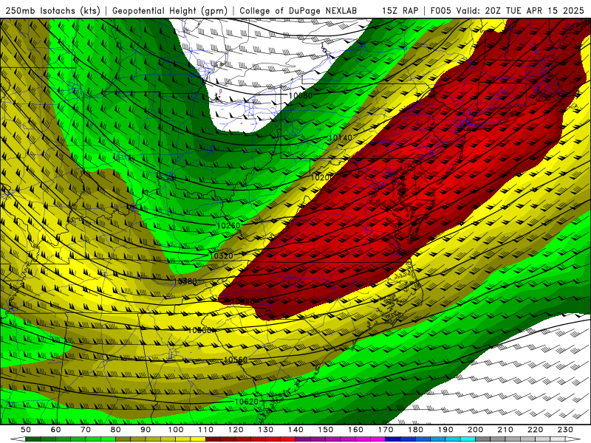Viewport: 591px width, 443px height.
Task: Click the 100 value on the color scale
Action: coord(176,430)
